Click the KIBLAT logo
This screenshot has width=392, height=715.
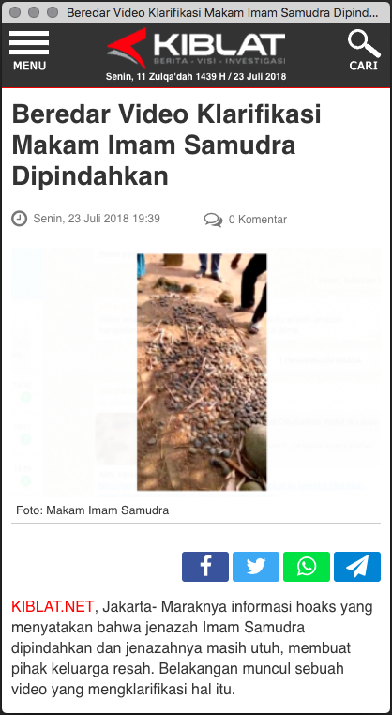click(196, 48)
